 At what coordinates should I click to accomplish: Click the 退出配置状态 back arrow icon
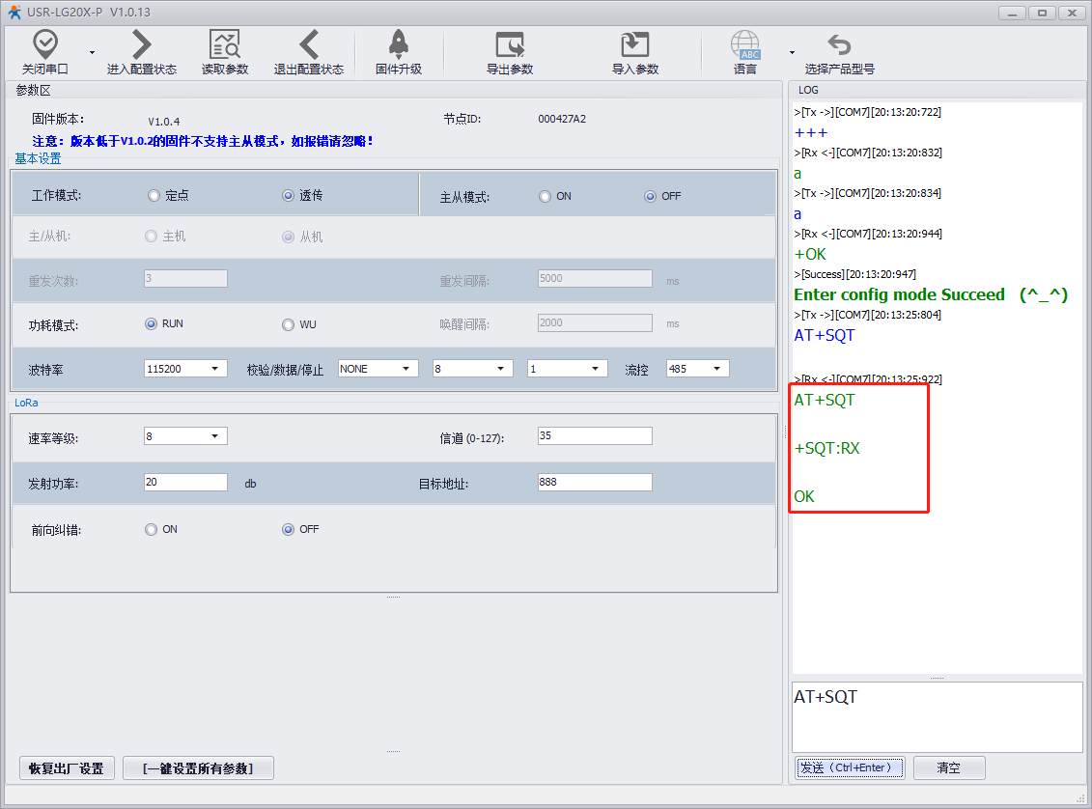(308, 44)
